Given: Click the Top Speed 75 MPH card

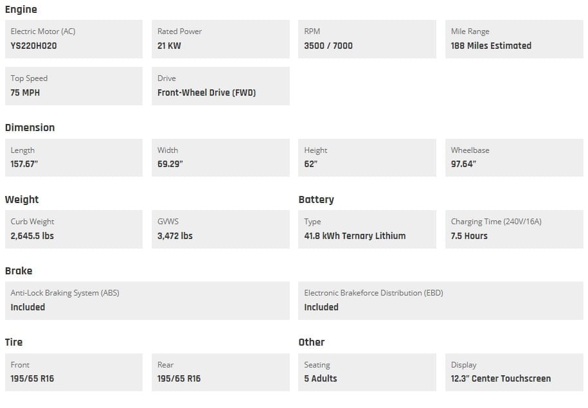Looking at the screenshot, I should point(74,86).
